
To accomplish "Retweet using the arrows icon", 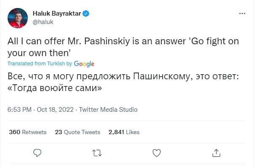I will tap(97, 153).
